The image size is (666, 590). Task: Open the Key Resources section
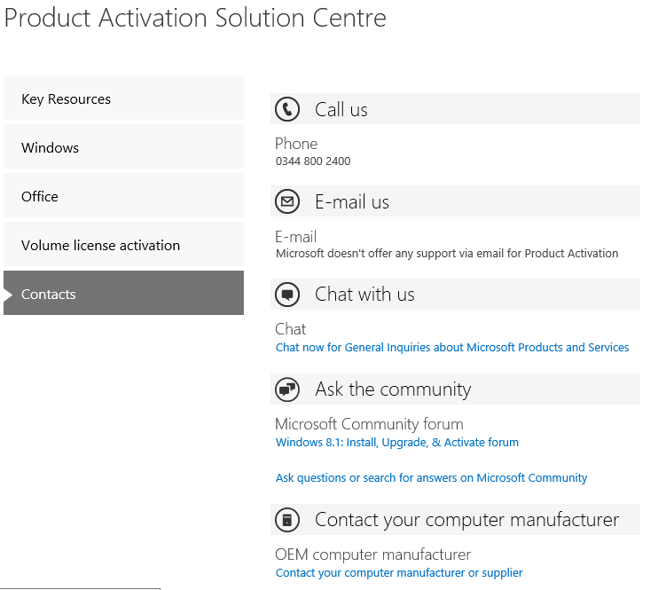point(123,98)
